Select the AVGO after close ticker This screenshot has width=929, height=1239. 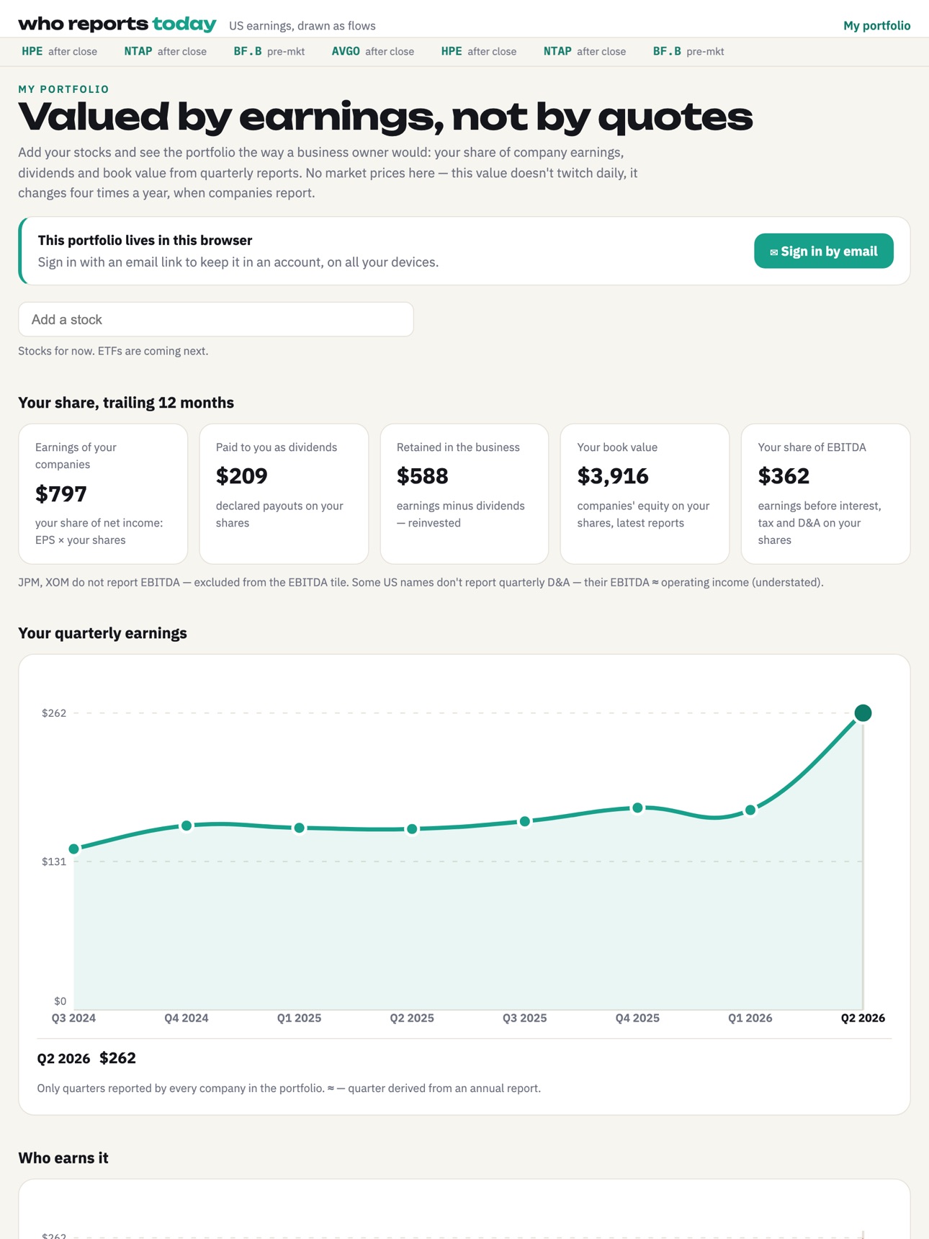tap(372, 51)
